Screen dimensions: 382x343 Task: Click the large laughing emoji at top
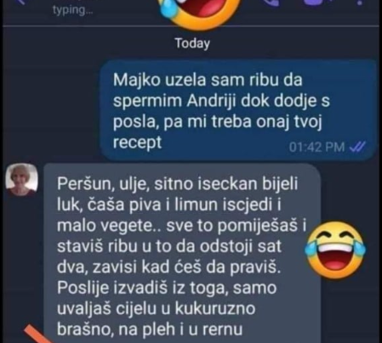[x=199, y=11]
